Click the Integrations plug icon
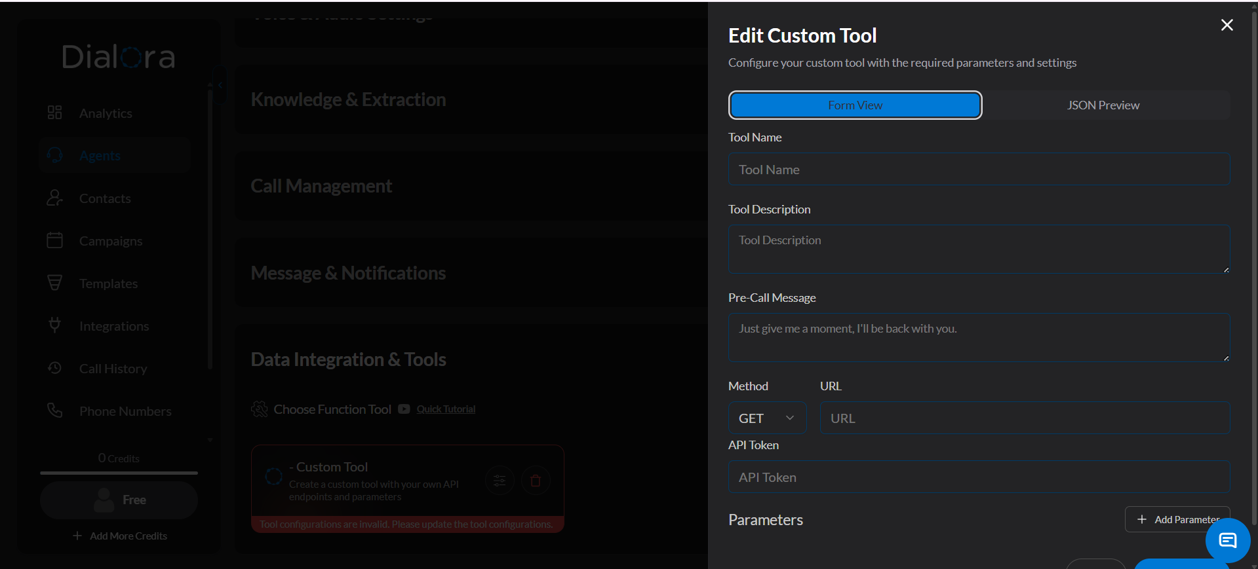The height and width of the screenshot is (569, 1258). click(55, 325)
